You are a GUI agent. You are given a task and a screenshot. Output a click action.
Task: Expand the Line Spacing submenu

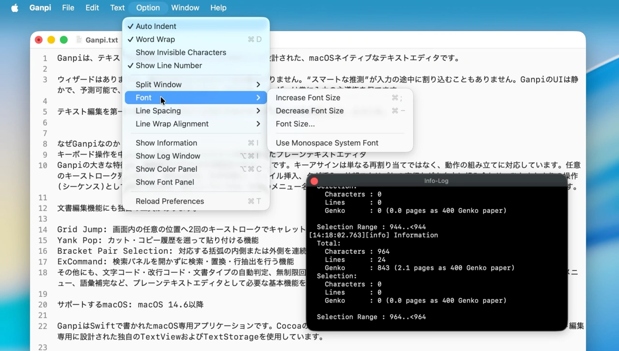click(x=196, y=111)
